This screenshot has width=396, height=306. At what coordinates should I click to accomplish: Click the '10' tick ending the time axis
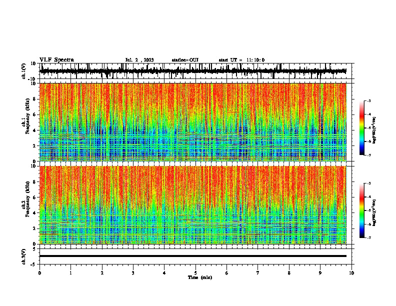351,273
